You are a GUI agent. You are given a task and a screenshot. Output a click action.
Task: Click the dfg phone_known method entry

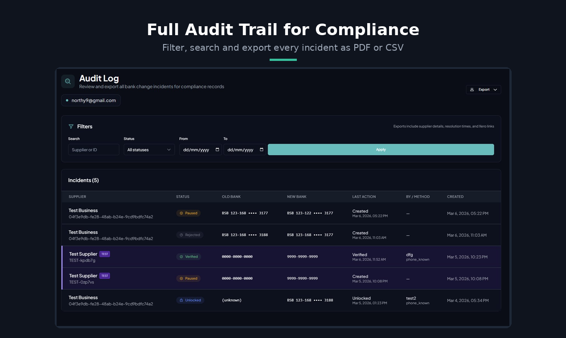click(x=418, y=257)
